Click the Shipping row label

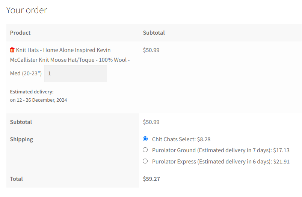(21, 139)
